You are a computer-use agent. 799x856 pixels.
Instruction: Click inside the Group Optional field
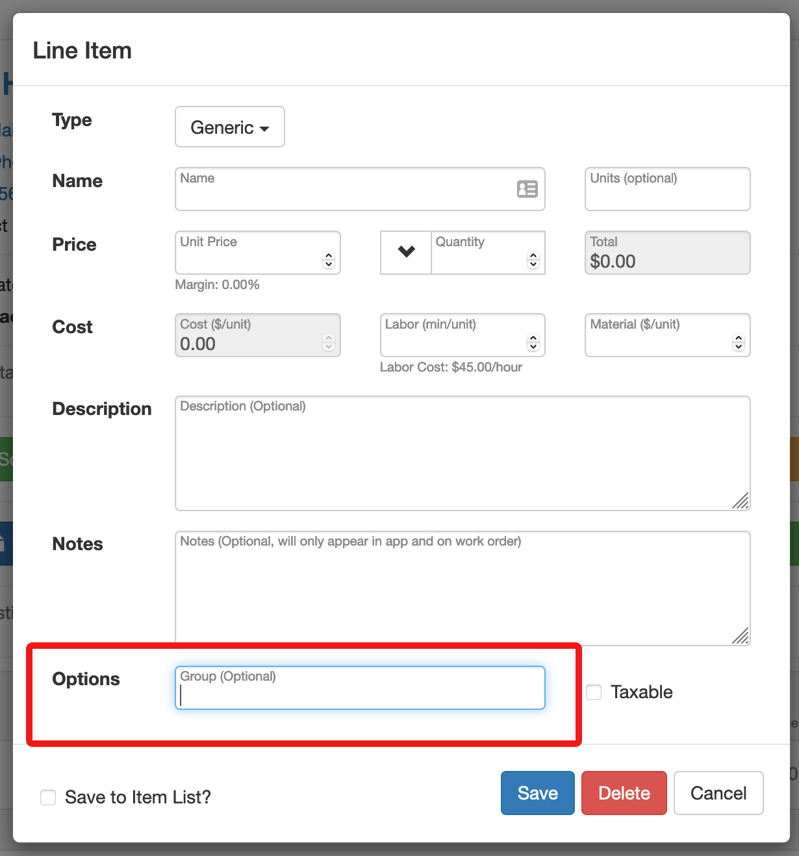[359, 688]
